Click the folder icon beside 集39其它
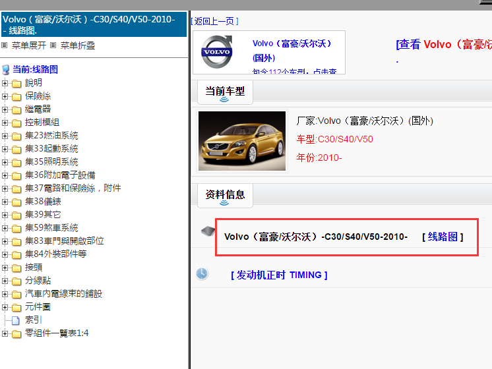 pos(16,215)
